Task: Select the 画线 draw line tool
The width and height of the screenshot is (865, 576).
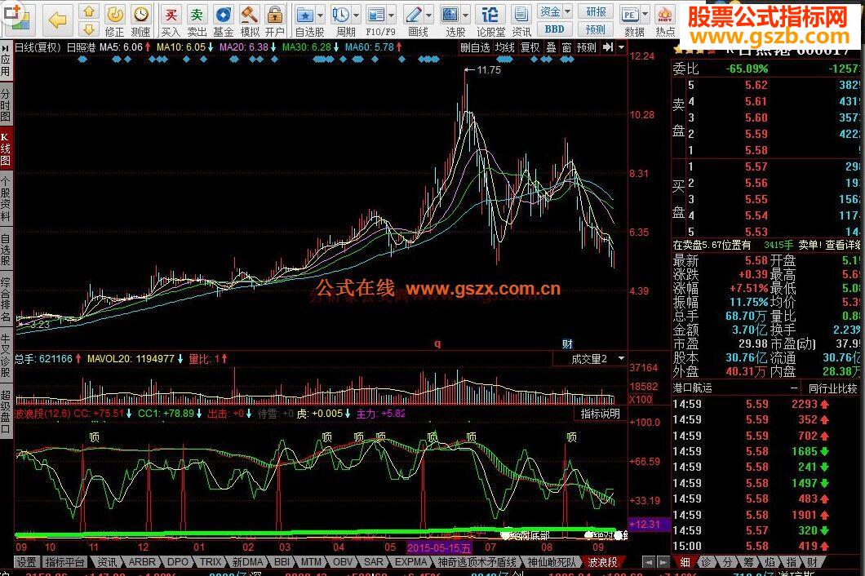Action: [x=414, y=20]
